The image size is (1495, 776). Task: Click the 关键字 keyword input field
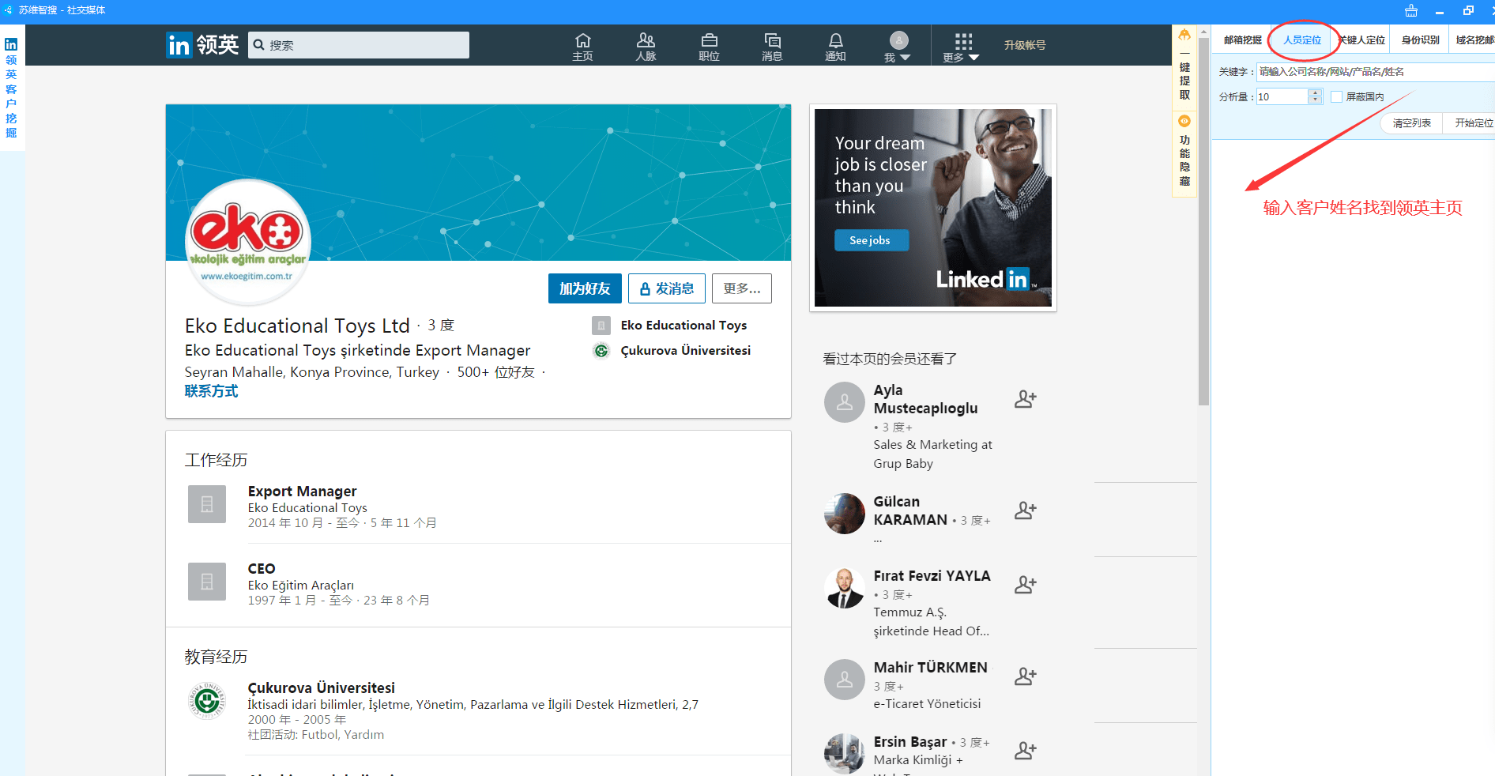1373,72
